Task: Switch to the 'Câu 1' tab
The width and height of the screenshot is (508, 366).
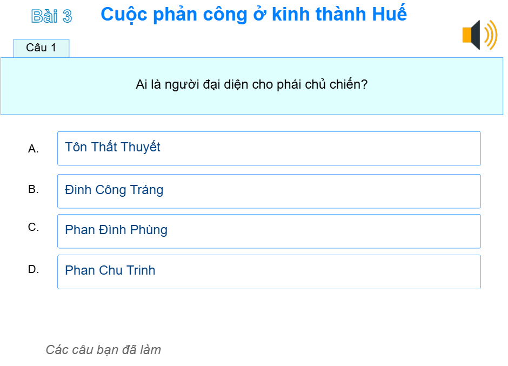Action: 42,48
